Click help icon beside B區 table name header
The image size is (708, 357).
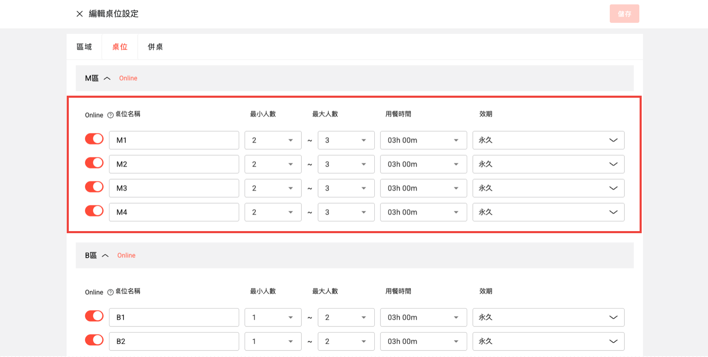point(110,292)
